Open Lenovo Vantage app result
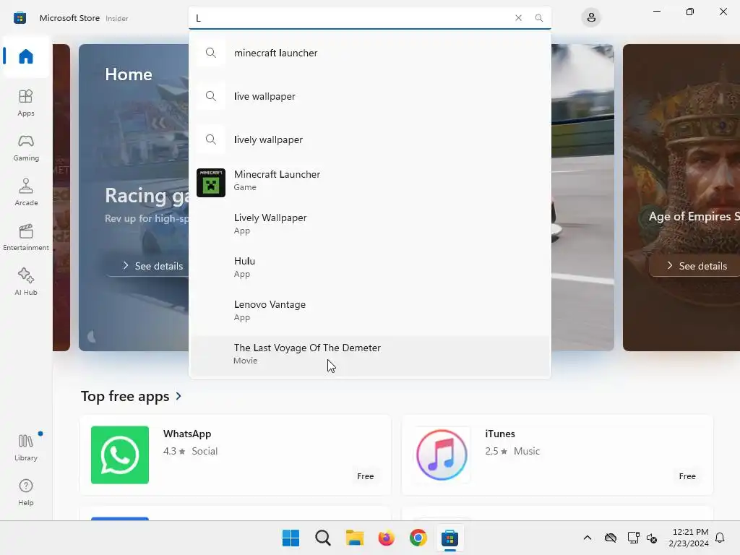This screenshot has height=555, width=740. tap(369, 311)
